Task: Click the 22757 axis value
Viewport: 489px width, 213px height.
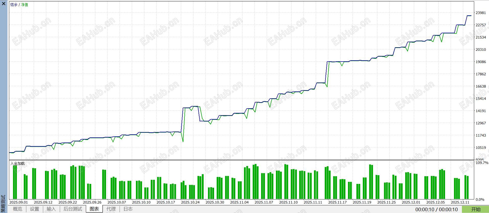Action: pyautogui.click(x=481, y=25)
